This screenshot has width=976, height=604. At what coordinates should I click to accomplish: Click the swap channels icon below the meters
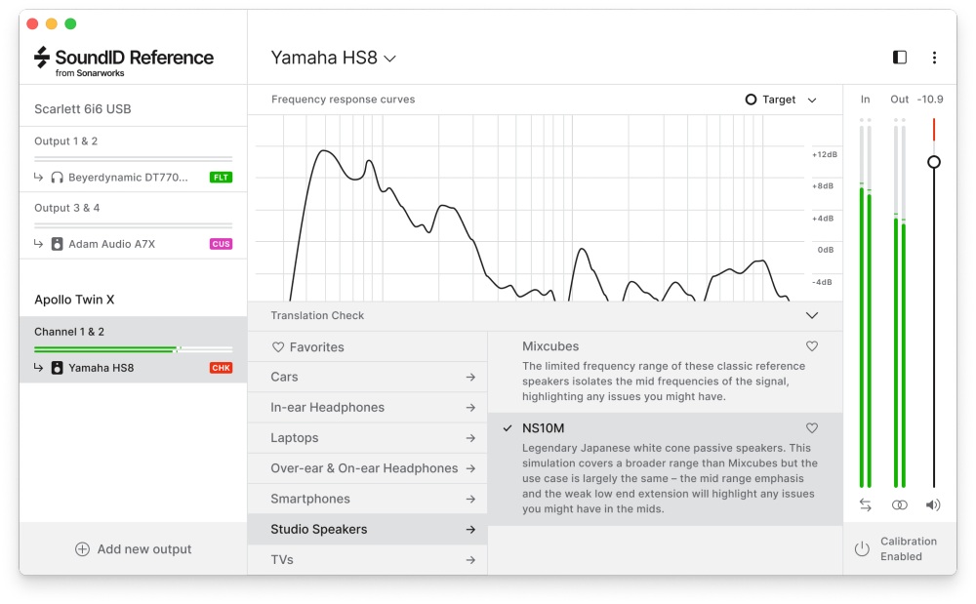click(865, 504)
